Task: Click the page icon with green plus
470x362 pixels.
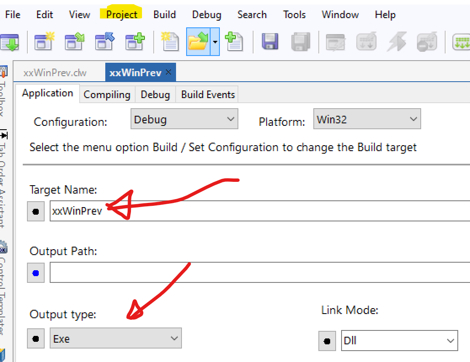Action: pos(234,42)
